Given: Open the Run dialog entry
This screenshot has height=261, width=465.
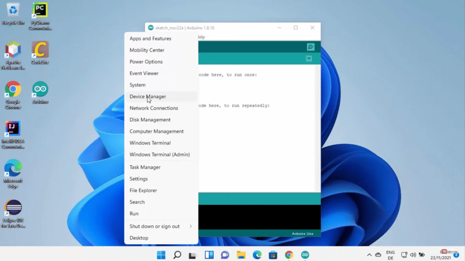Looking at the screenshot, I should pos(161,213).
